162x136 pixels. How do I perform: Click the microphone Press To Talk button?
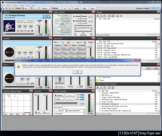60,80
